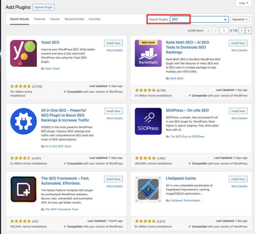The height and width of the screenshot is (234, 255).
Task: Open the Rank Math author link
Action: 176,78
